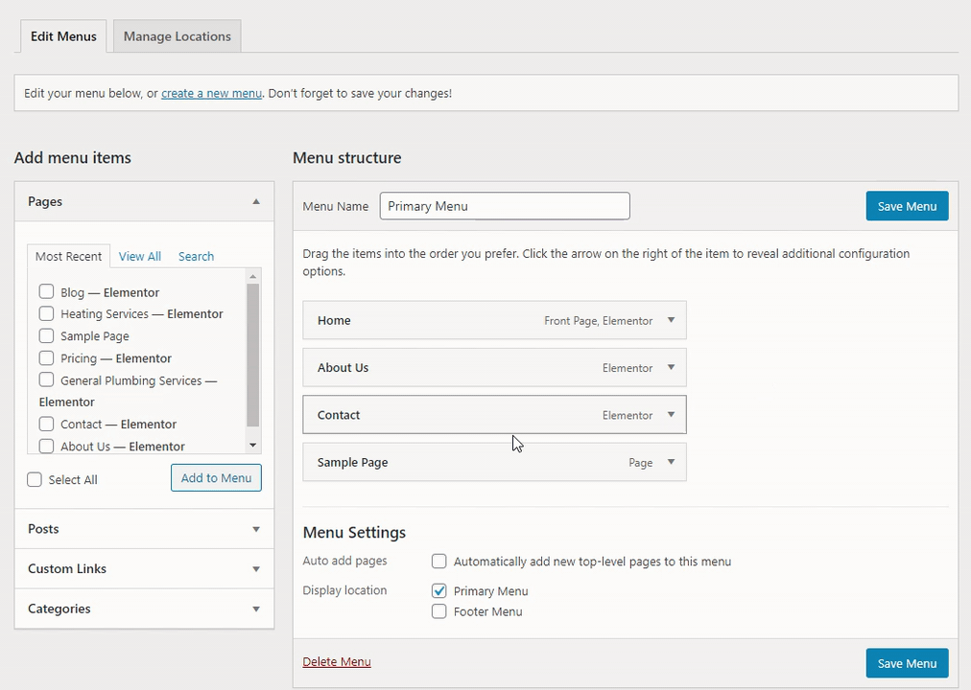Image resolution: width=971 pixels, height=690 pixels.
Task: Click the Contact menu item title
Action: click(x=339, y=415)
